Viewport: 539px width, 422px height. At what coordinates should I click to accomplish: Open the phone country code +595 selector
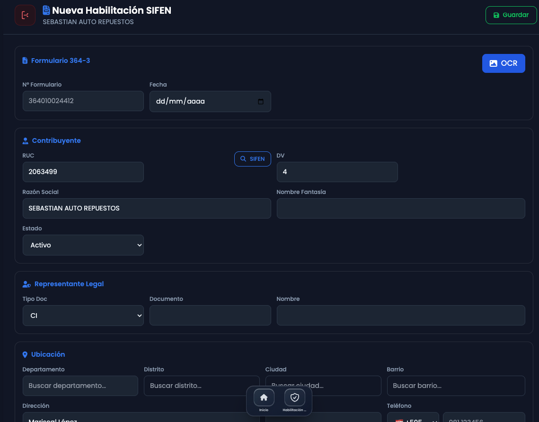coord(413,417)
